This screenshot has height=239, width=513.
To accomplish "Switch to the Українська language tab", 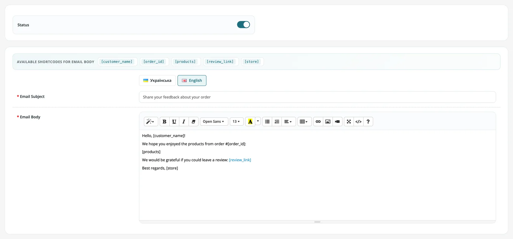I will pyautogui.click(x=157, y=81).
